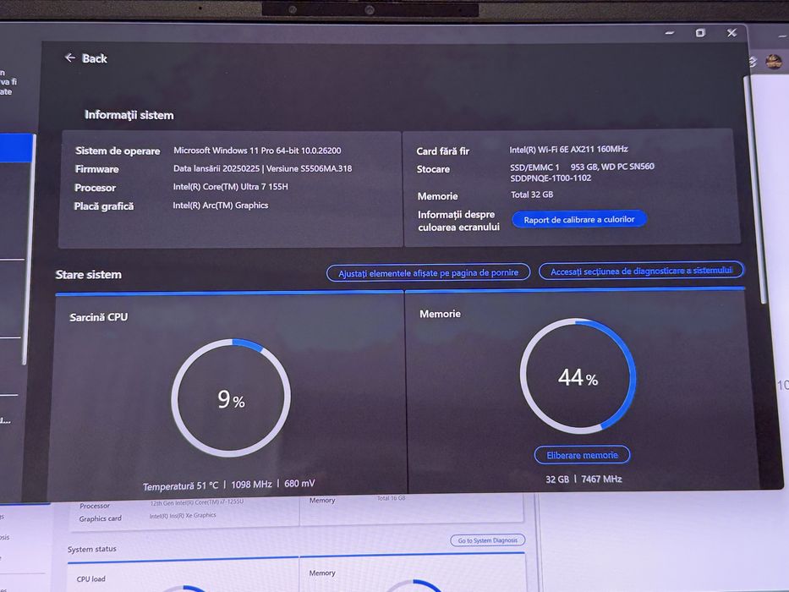Click Eliberare memorie button
Image resolution: width=789 pixels, height=592 pixels.
click(x=582, y=455)
